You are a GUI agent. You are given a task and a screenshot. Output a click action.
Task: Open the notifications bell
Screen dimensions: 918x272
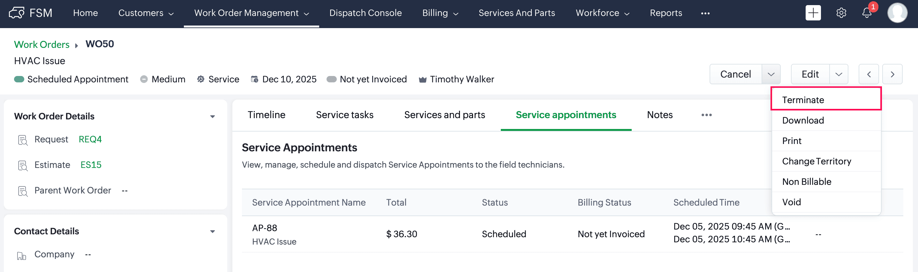pyautogui.click(x=866, y=13)
